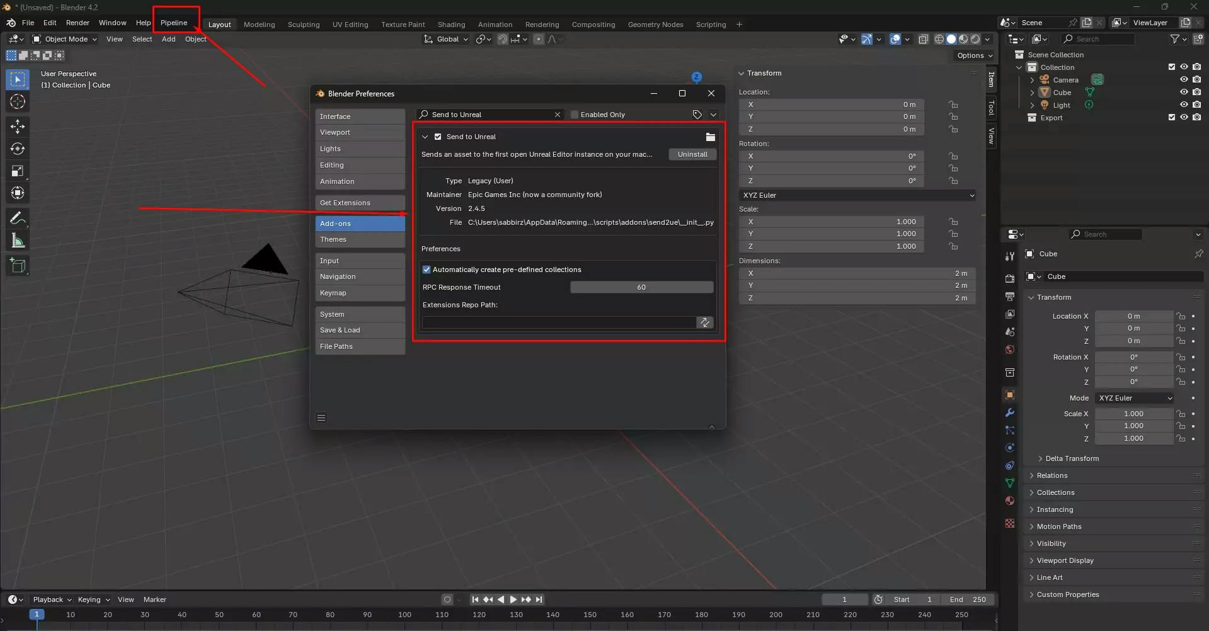Select the Rotate tool
1209x631 pixels.
pos(18,149)
